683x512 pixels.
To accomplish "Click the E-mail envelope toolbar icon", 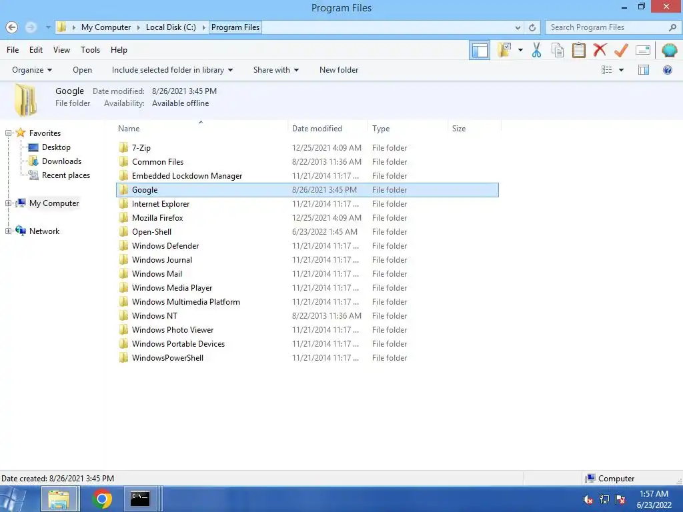I will tap(642, 50).
